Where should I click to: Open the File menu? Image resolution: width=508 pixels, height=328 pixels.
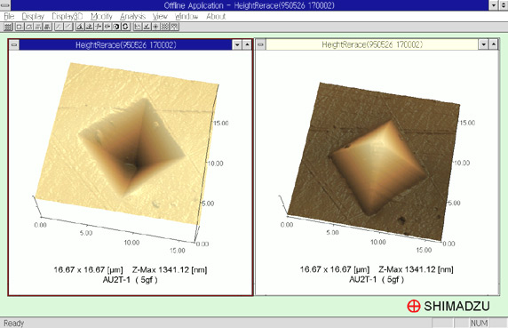tap(9, 16)
